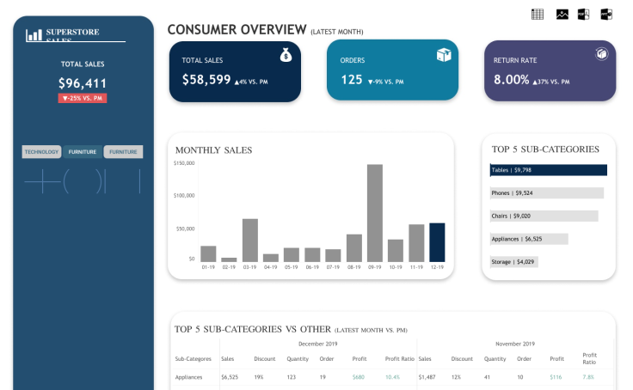This screenshot has width=633, height=390.
Task: Select the Tables bar in Top 5 Sub-Categories
Action: coord(548,170)
